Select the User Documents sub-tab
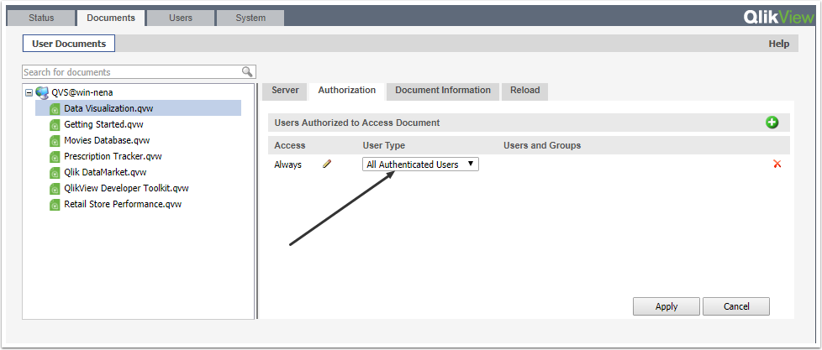The height and width of the screenshot is (350, 822). [69, 44]
